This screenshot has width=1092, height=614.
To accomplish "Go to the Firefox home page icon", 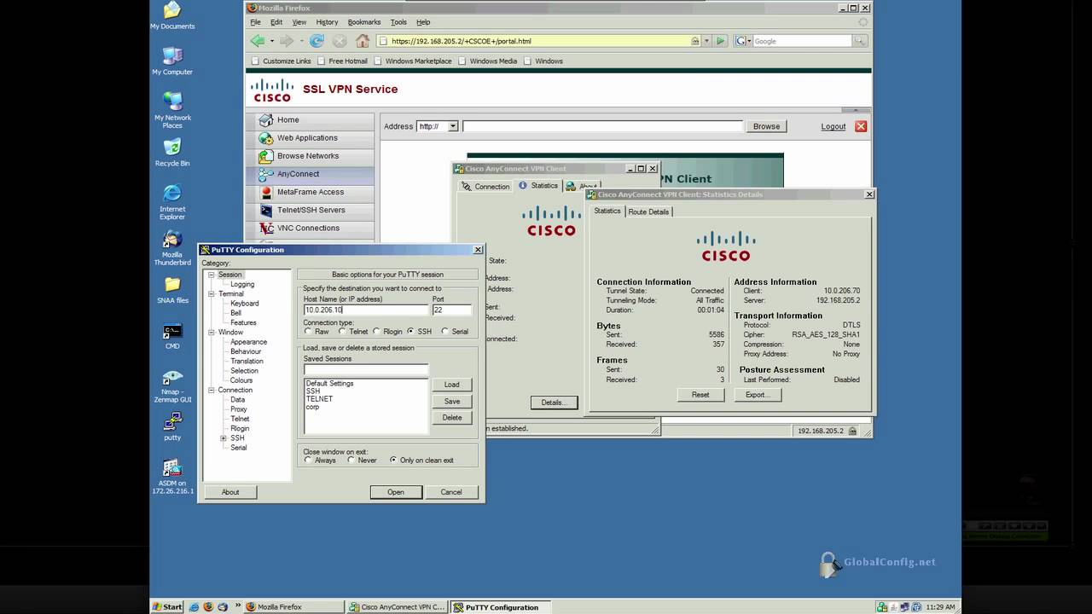I will point(363,41).
